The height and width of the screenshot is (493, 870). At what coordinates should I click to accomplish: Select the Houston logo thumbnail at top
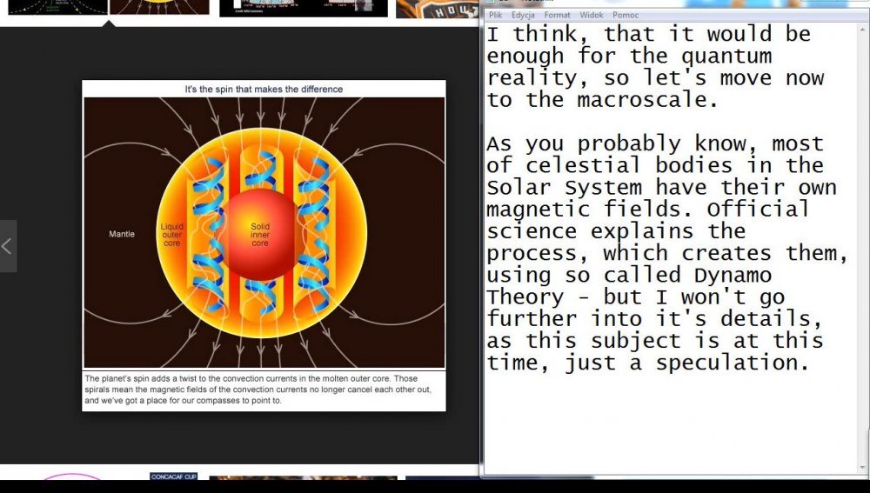pos(437,9)
